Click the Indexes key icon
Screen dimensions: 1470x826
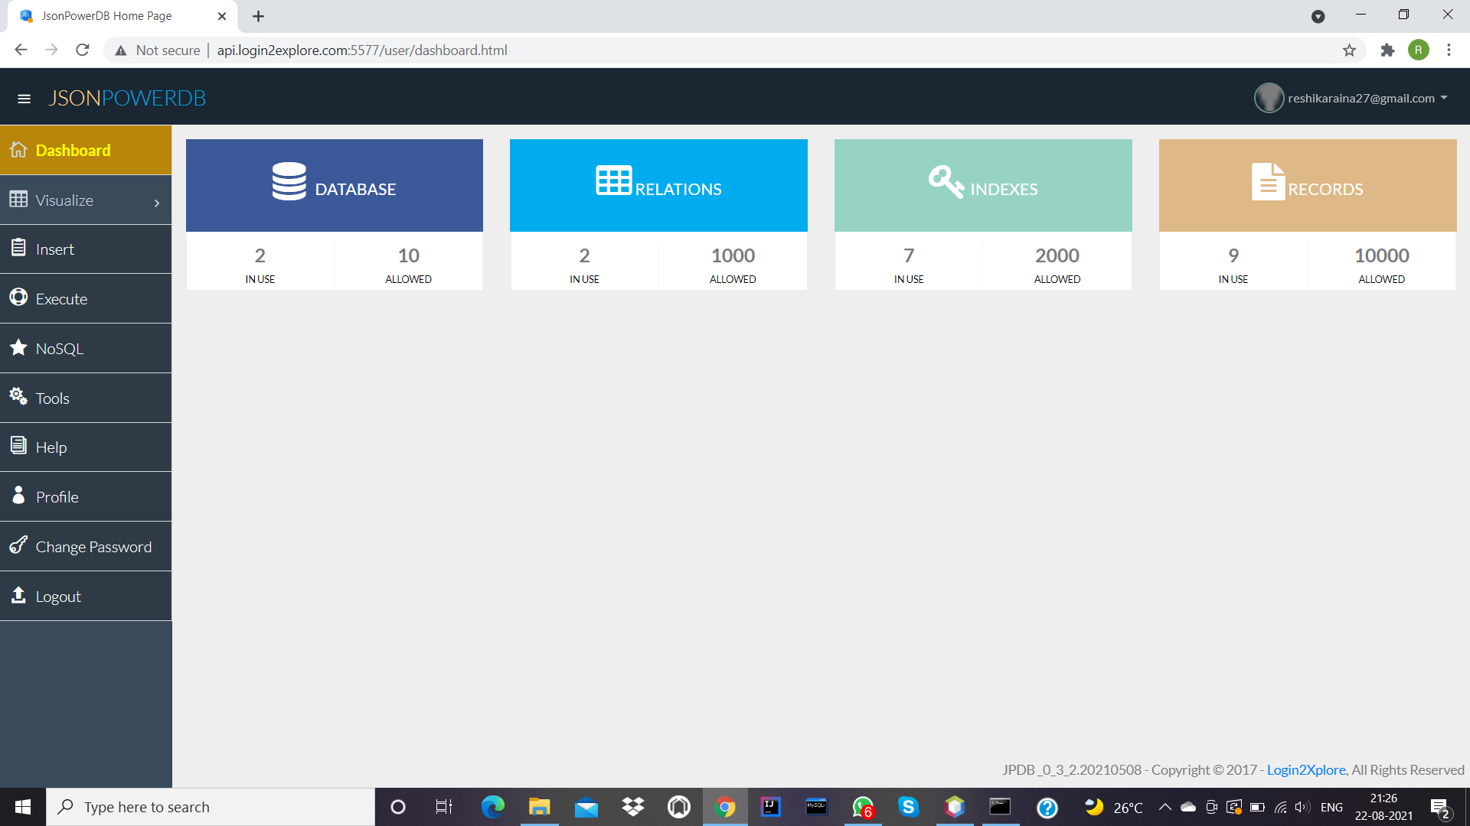point(946,182)
